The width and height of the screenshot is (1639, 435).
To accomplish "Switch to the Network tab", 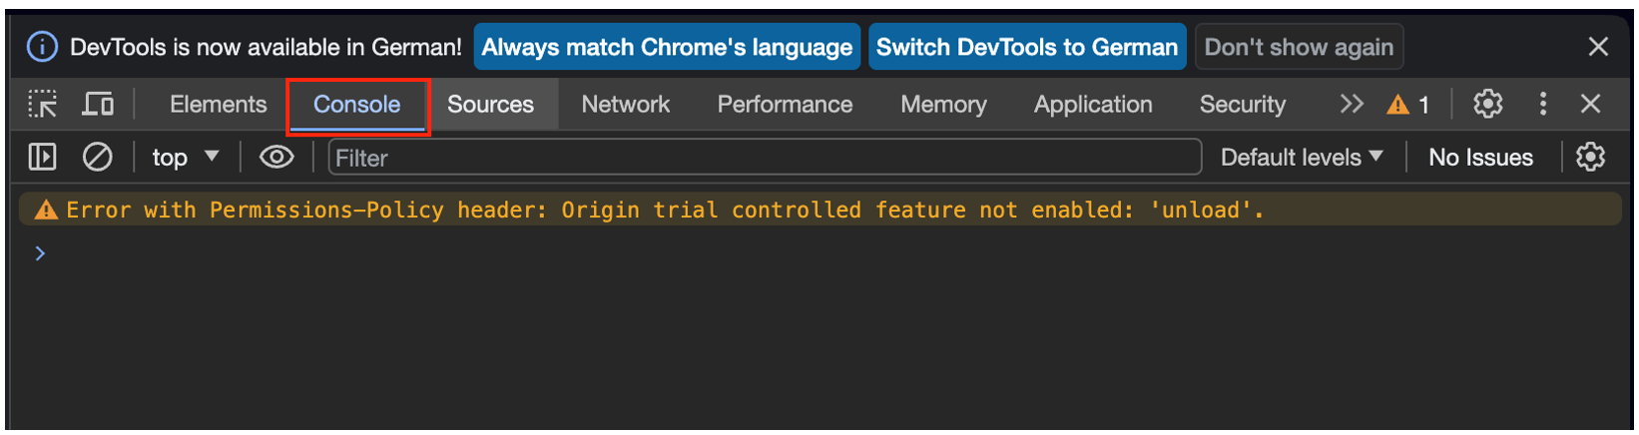I will pyautogui.click(x=626, y=104).
